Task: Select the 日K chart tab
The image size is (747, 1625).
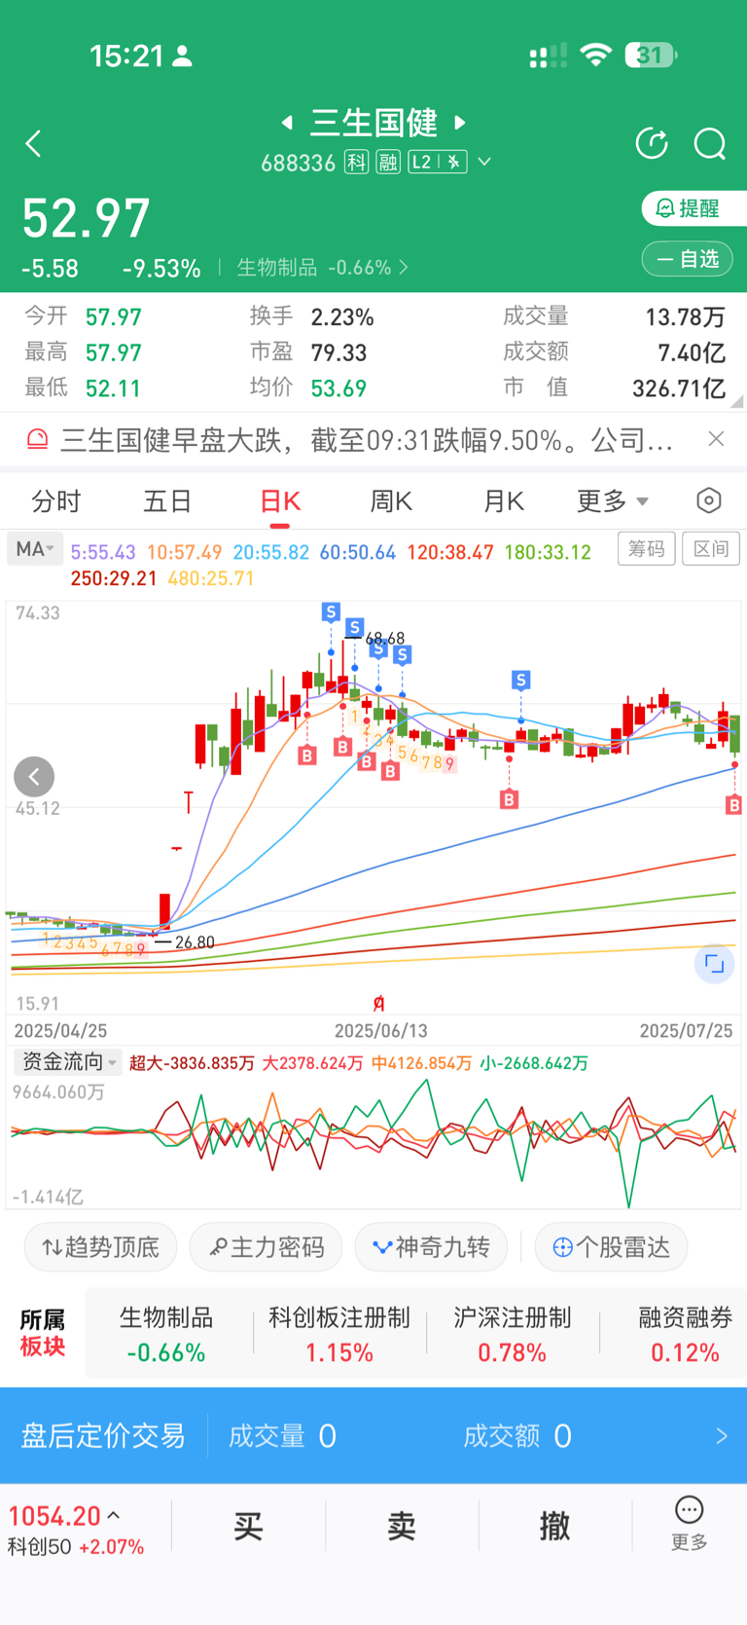Action: 280,501
